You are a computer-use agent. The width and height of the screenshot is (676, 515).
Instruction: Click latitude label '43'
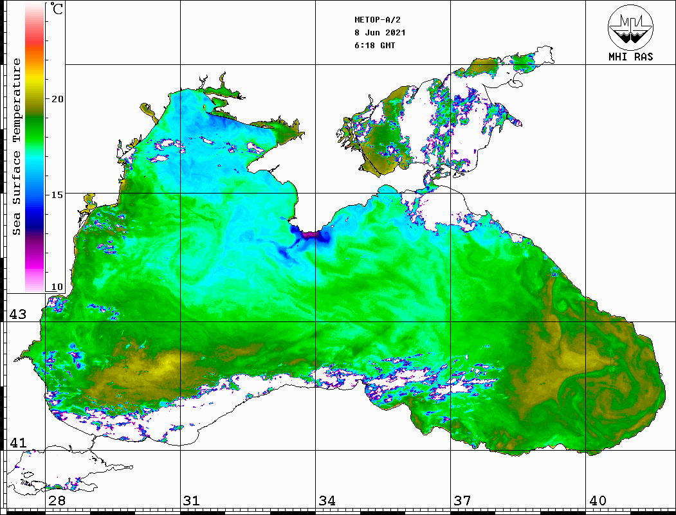(x=18, y=314)
